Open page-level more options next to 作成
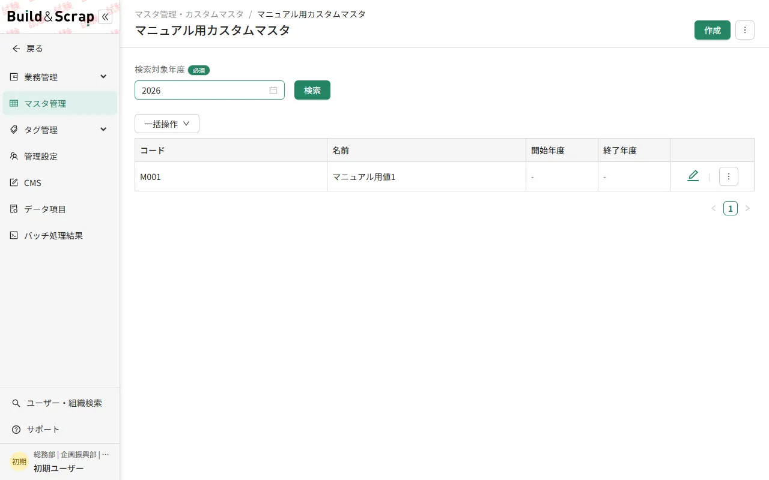 coord(745,30)
